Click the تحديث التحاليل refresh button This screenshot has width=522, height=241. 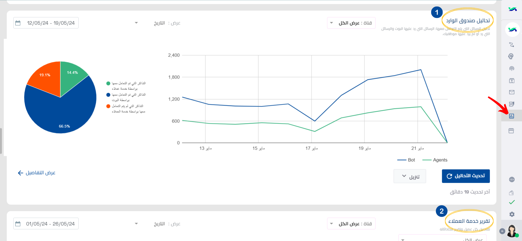[x=466, y=176]
